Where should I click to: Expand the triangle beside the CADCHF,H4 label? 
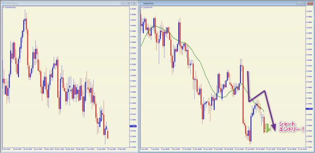click(x=142, y=7)
